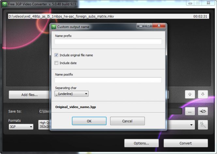Screen dimensions: 217x154
Task: Click the Custom output name dialog icon
Action: (54, 27)
